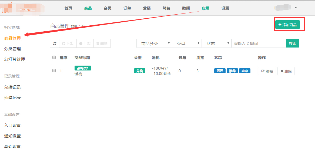Click the 编辑 edit button for 话梅
The image size is (315, 152).
click(x=267, y=71)
